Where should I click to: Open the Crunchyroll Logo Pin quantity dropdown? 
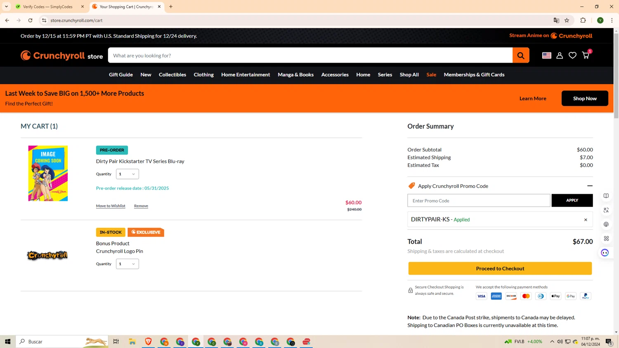[128, 264]
